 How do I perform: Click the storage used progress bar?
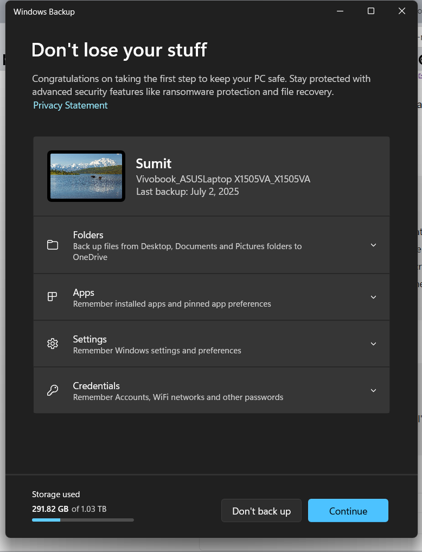point(82,520)
